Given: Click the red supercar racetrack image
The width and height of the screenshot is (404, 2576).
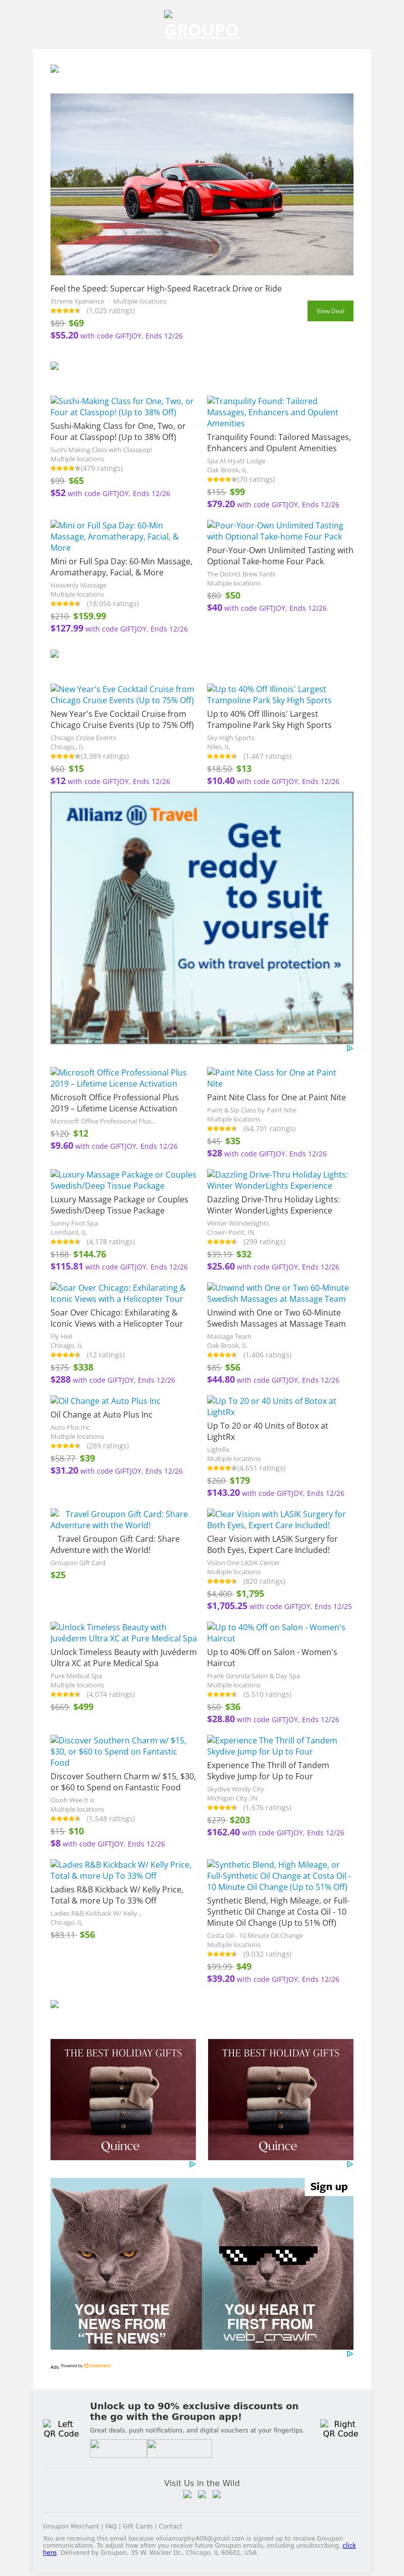Looking at the screenshot, I should click(201, 184).
